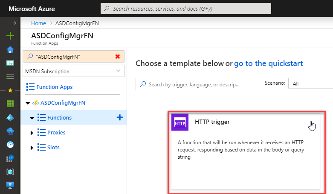Click the magnifier icon in template search
The height and width of the screenshot is (194, 333).
(x=143, y=84)
